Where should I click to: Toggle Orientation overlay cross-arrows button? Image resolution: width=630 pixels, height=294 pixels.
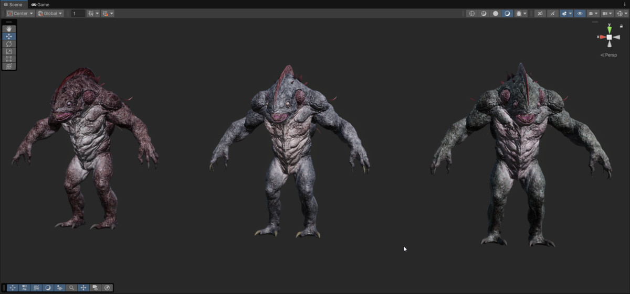click(83, 288)
